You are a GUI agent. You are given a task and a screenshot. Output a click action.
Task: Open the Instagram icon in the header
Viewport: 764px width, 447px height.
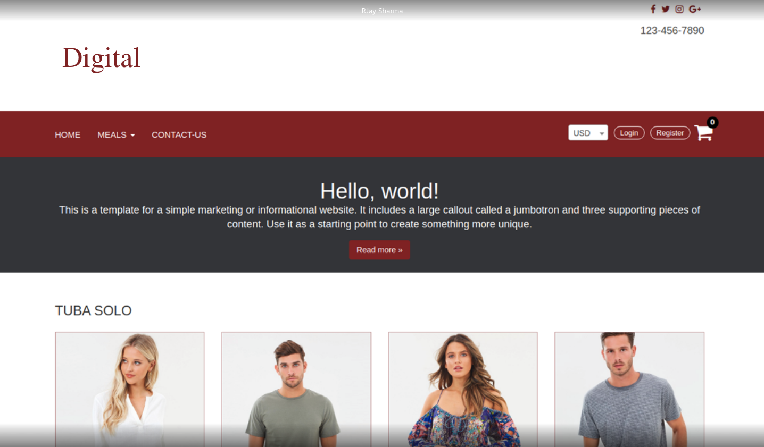click(x=679, y=9)
